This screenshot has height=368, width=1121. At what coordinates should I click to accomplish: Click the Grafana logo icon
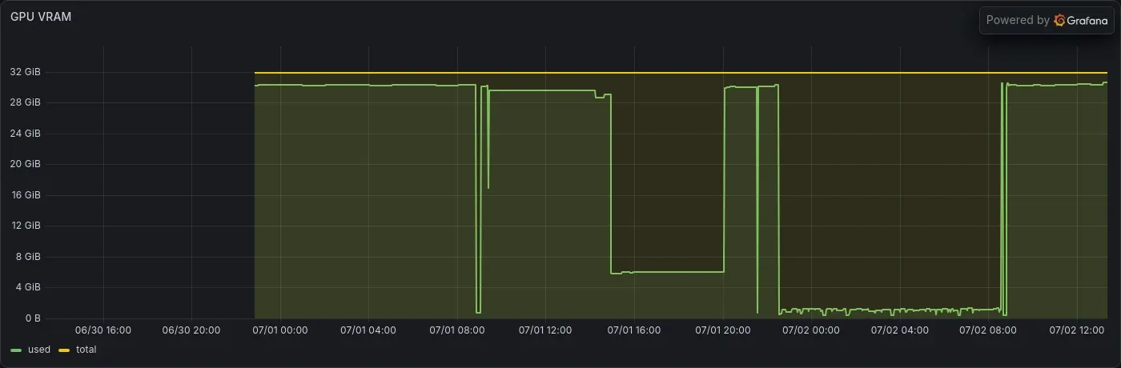[x=1059, y=21]
